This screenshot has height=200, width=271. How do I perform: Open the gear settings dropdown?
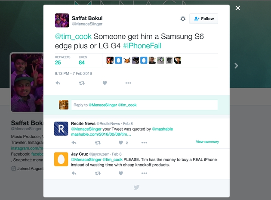(x=183, y=19)
